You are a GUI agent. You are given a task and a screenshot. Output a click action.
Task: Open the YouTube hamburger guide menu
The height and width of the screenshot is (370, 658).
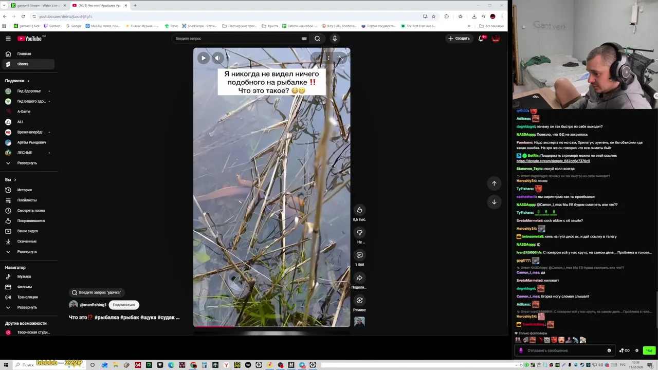coord(8,39)
